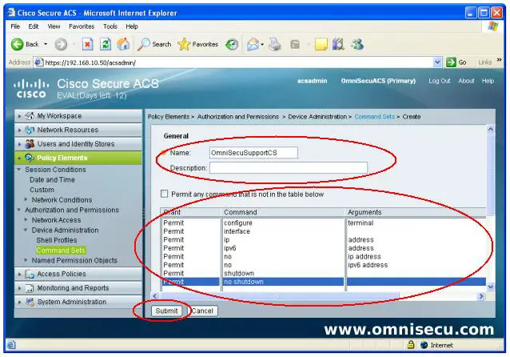Click the Messenger people icon

coord(357,44)
